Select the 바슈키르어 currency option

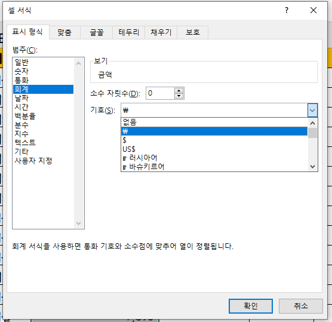214,167
